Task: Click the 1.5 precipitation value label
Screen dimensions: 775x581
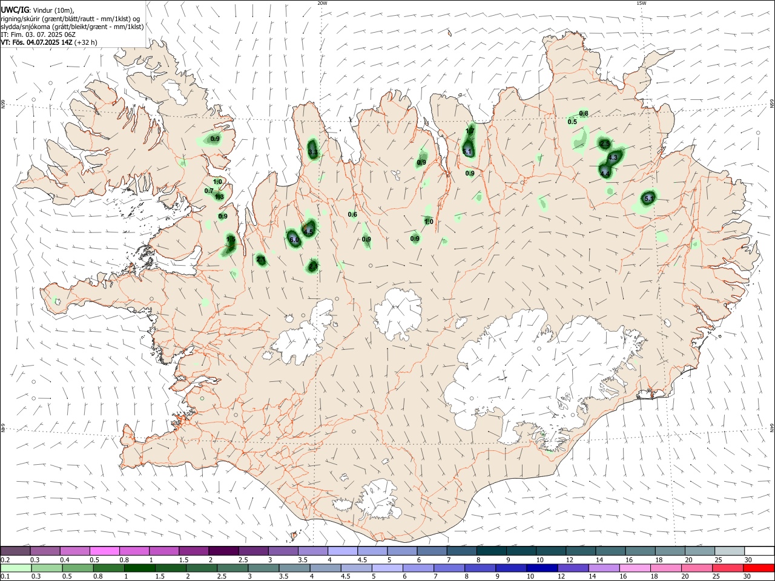Action: point(231,240)
